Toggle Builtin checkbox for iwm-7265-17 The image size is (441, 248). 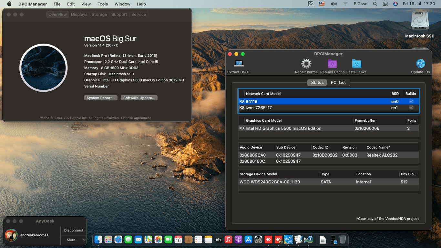click(411, 108)
